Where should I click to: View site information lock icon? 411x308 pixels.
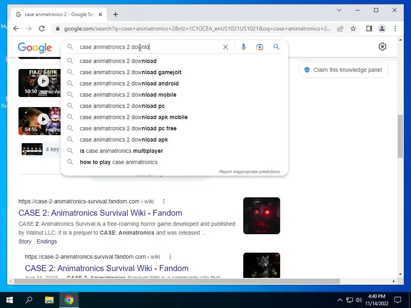(x=58, y=28)
